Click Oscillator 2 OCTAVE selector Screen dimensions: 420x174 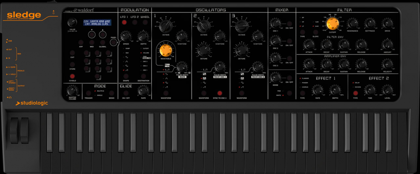203,26
